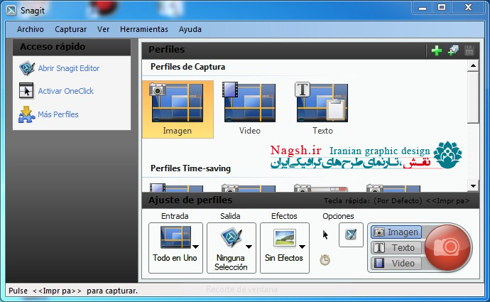490x302 pixels.
Task: Add new profile with green plus icon
Action: 437,50
